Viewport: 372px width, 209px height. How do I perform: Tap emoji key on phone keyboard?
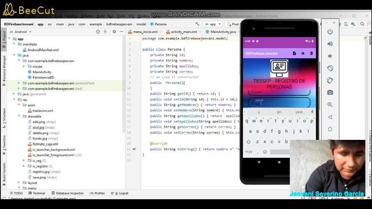coord(265,152)
